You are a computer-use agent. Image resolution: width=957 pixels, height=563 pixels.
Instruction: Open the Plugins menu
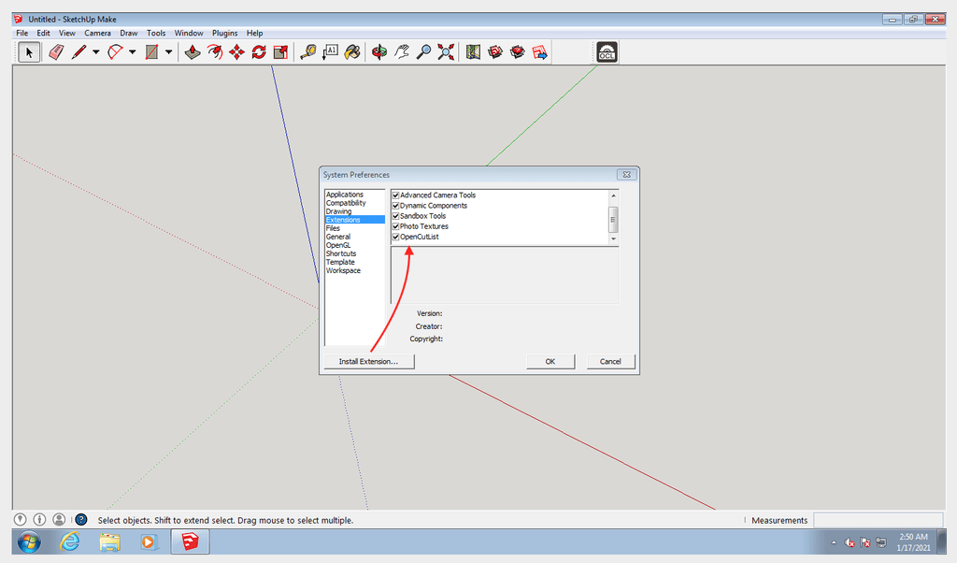tap(224, 33)
